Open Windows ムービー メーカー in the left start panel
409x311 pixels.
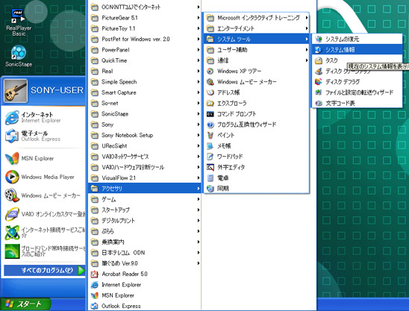(x=44, y=195)
